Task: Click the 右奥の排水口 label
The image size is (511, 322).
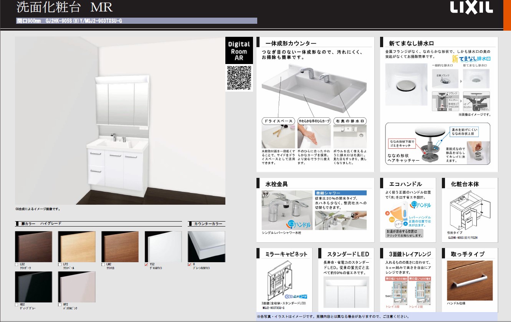Action: click(350, 121)
